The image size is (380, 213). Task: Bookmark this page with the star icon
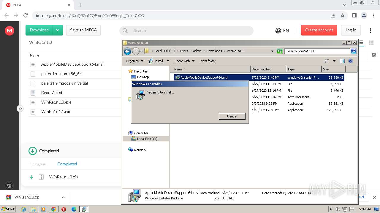coord(343,15)
